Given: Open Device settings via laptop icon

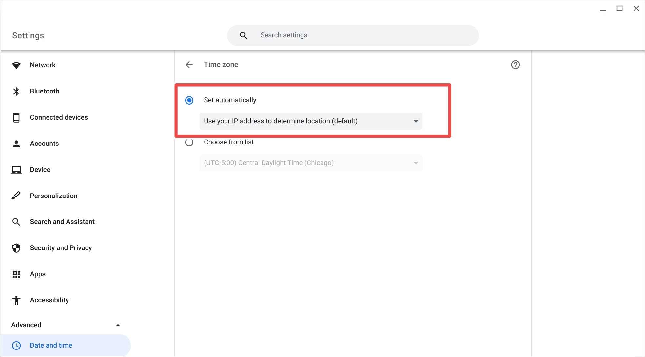Looking at the screenshot, I should [x=16, y=169].
